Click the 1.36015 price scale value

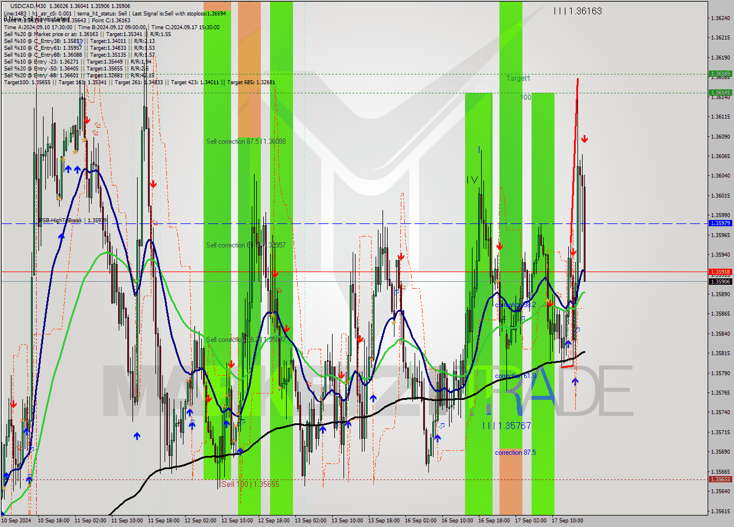(720, 195)
